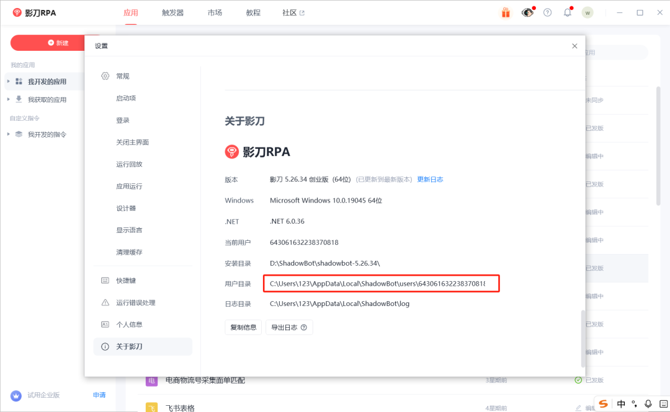The height and width of the screenshot is (412, 670).
Task: Select 启动项 in settings menu
Action: (126, 98)
